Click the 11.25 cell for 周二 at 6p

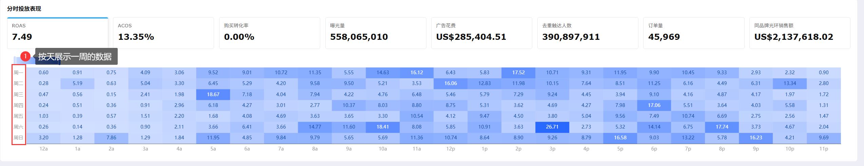coord(654,83)
